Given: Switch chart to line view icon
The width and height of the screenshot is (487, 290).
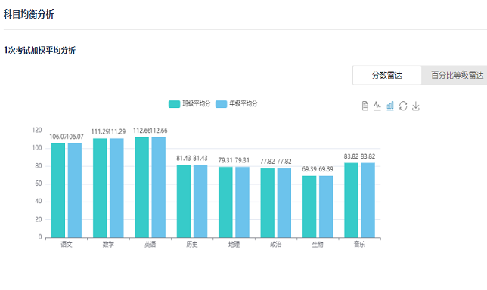Looking at the screenshot, I should (377, 106).
